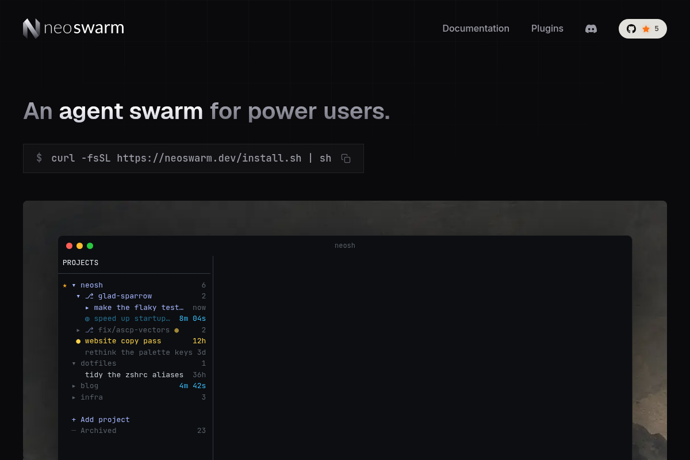690x460 pixels.
Task: Go to the Plugins page
Action: (547, 28)
